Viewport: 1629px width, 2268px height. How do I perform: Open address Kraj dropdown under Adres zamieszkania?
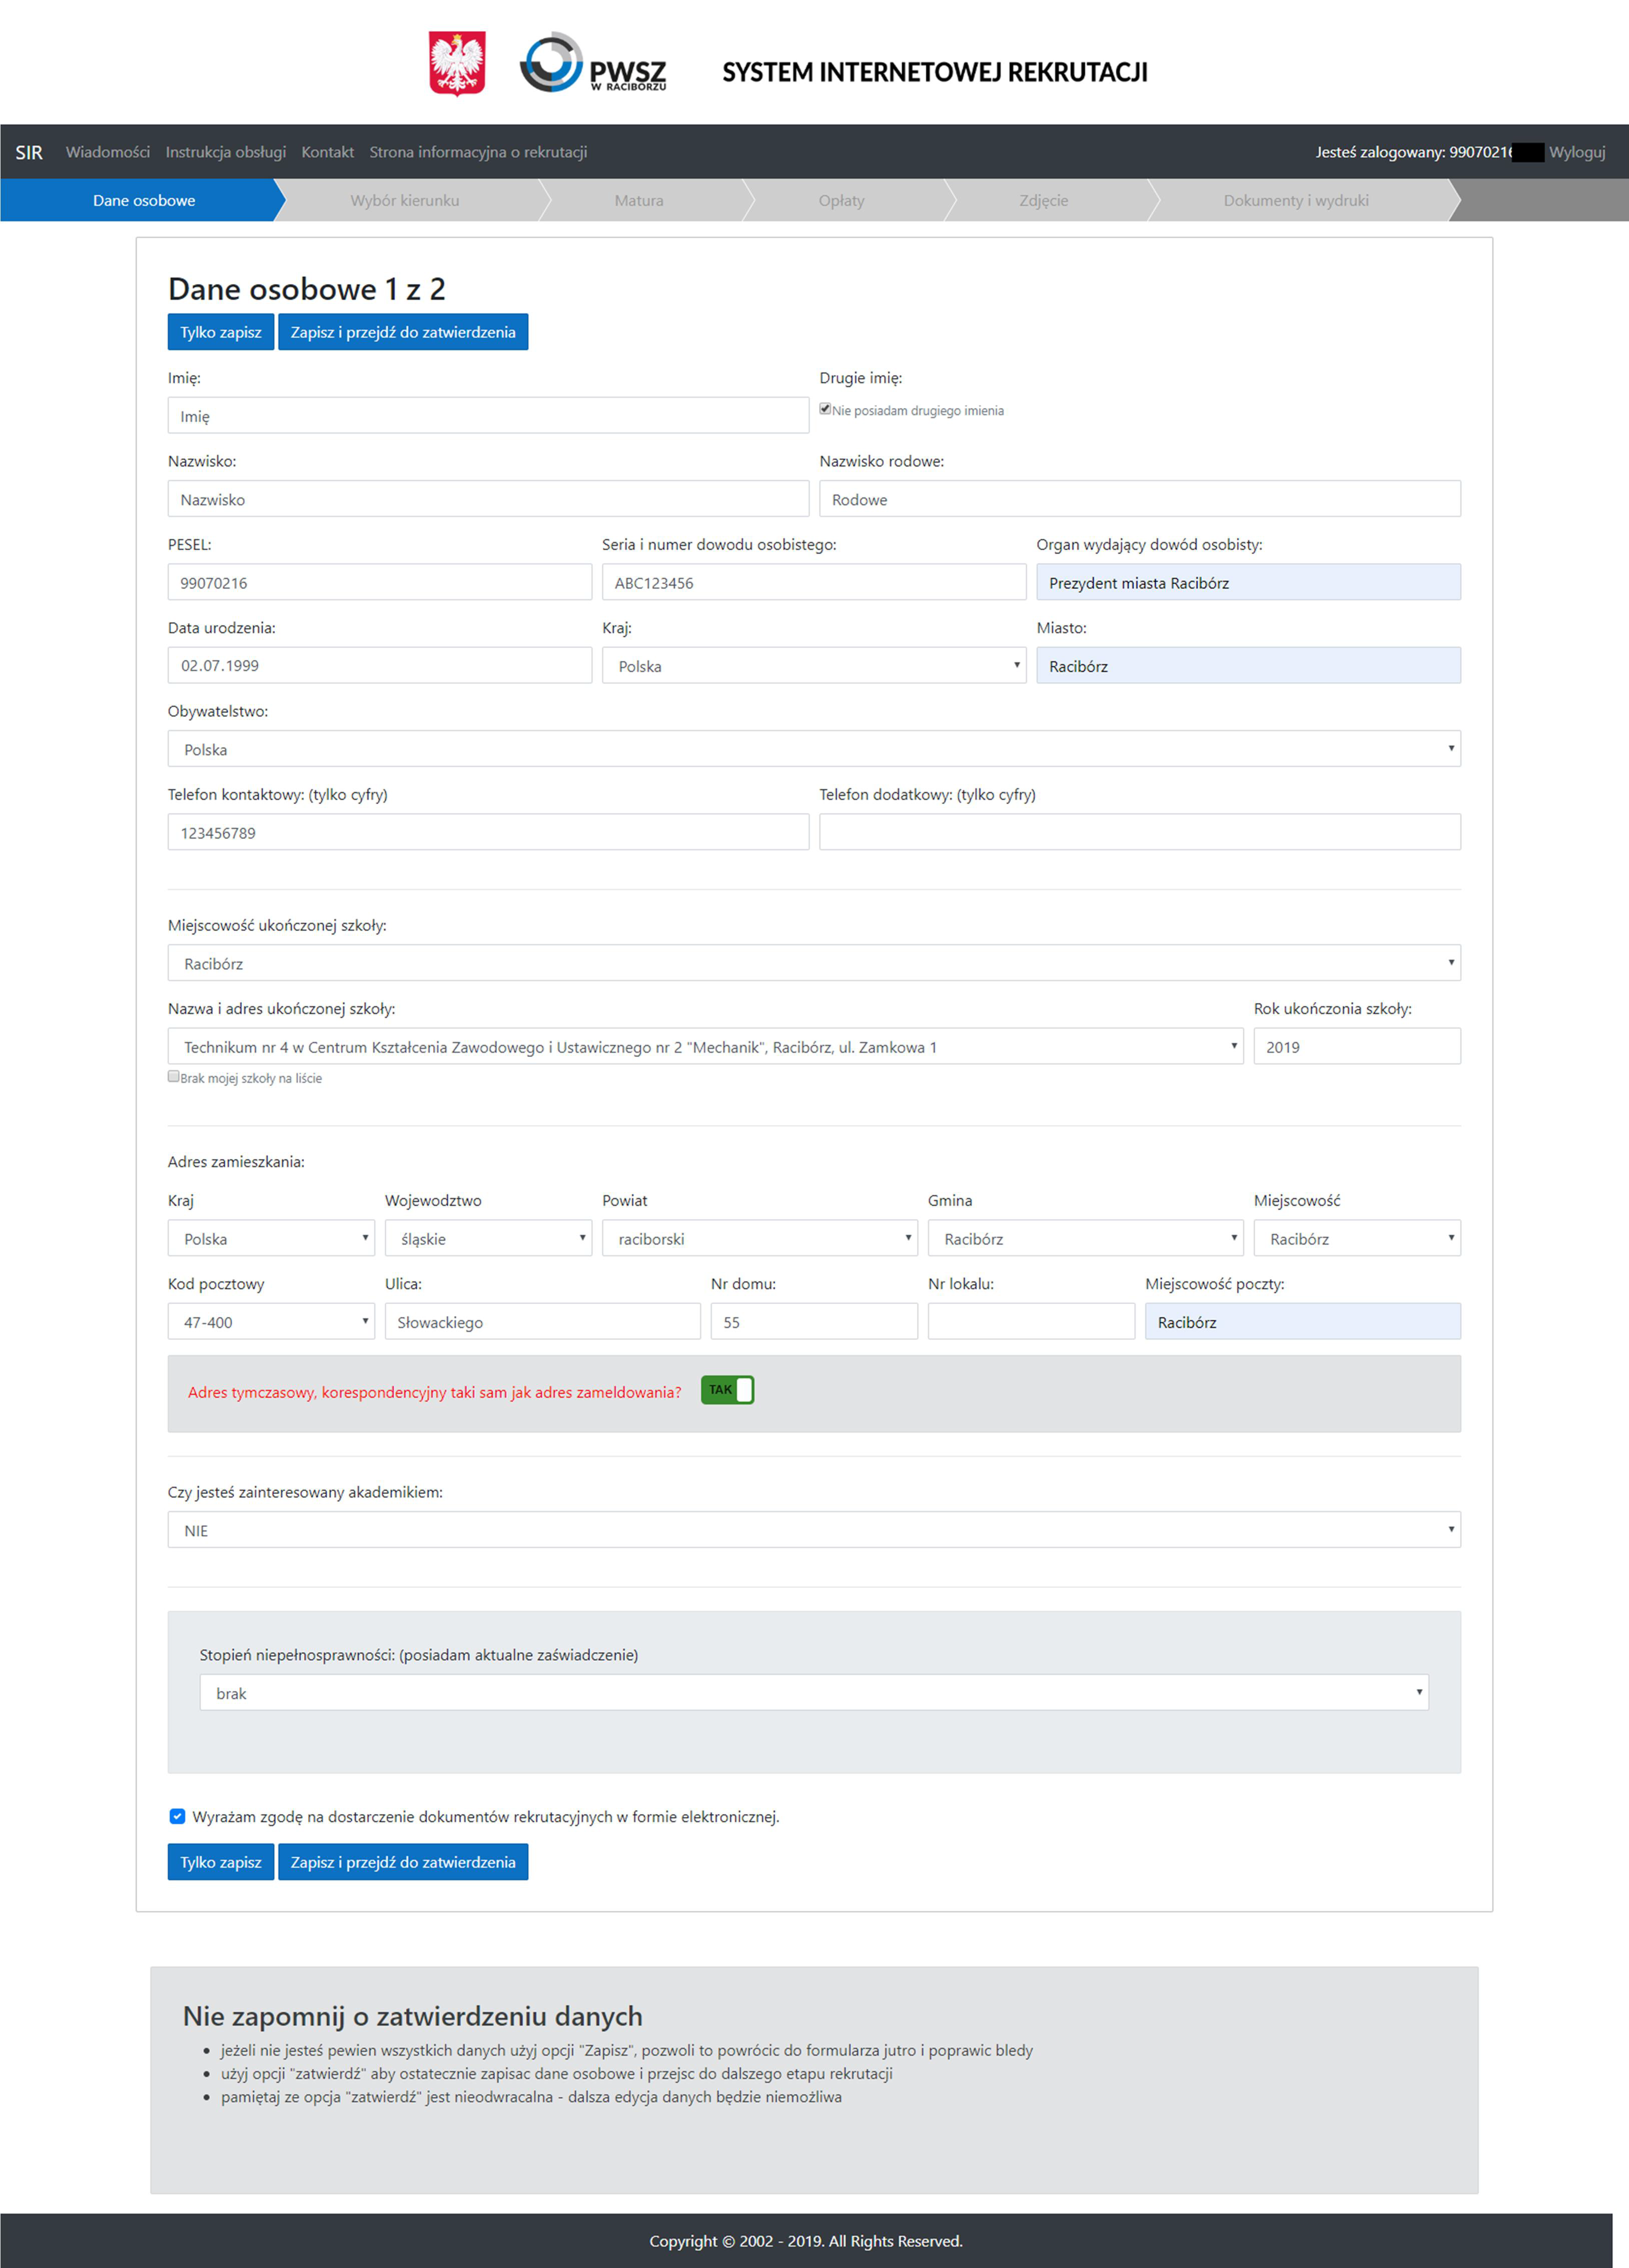[x=271, y=1238]
